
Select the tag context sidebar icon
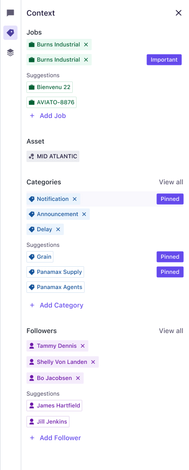10,33
